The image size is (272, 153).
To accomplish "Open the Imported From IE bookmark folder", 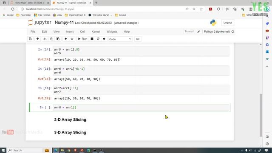I will [75, 15].
